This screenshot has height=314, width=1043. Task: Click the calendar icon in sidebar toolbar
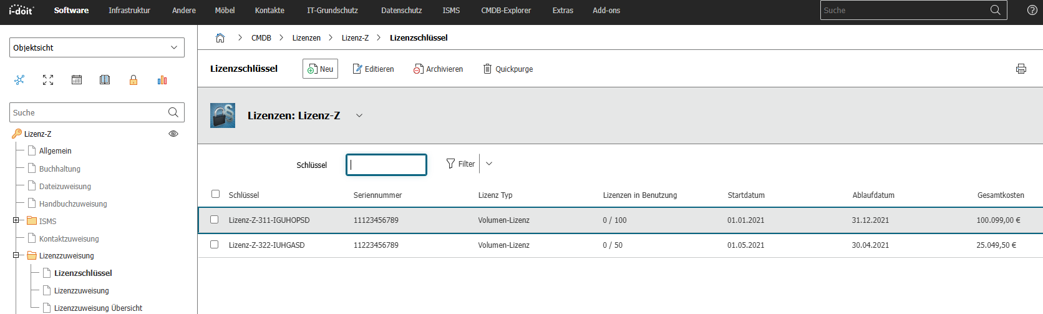point(77,80)
